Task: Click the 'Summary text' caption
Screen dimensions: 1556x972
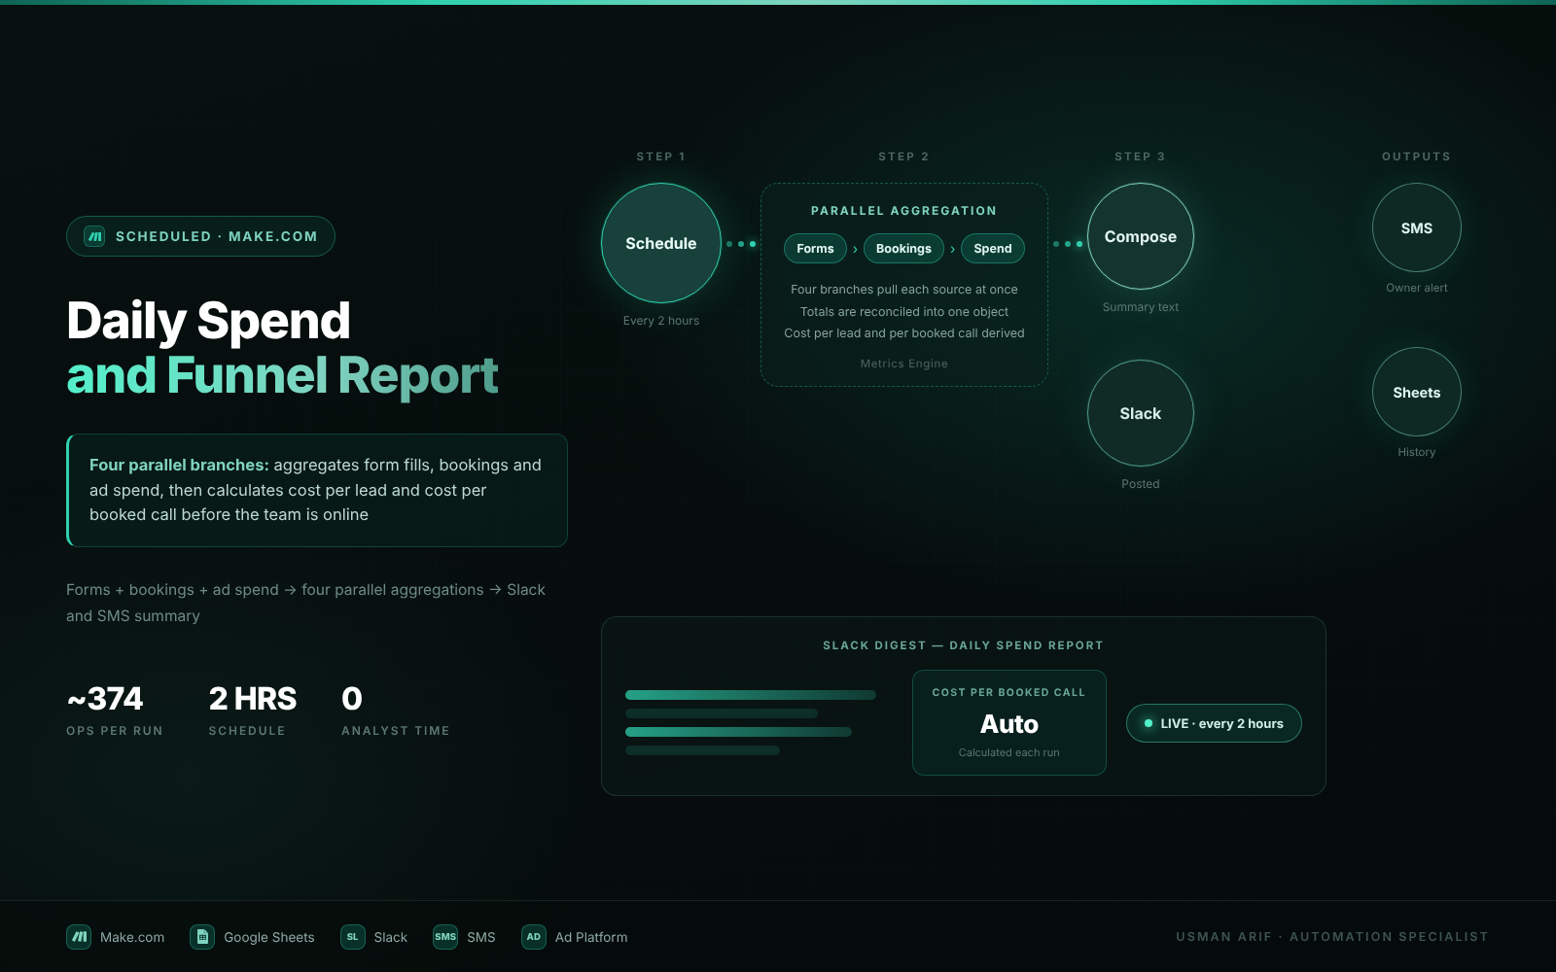Action: tap(1141, 307)
